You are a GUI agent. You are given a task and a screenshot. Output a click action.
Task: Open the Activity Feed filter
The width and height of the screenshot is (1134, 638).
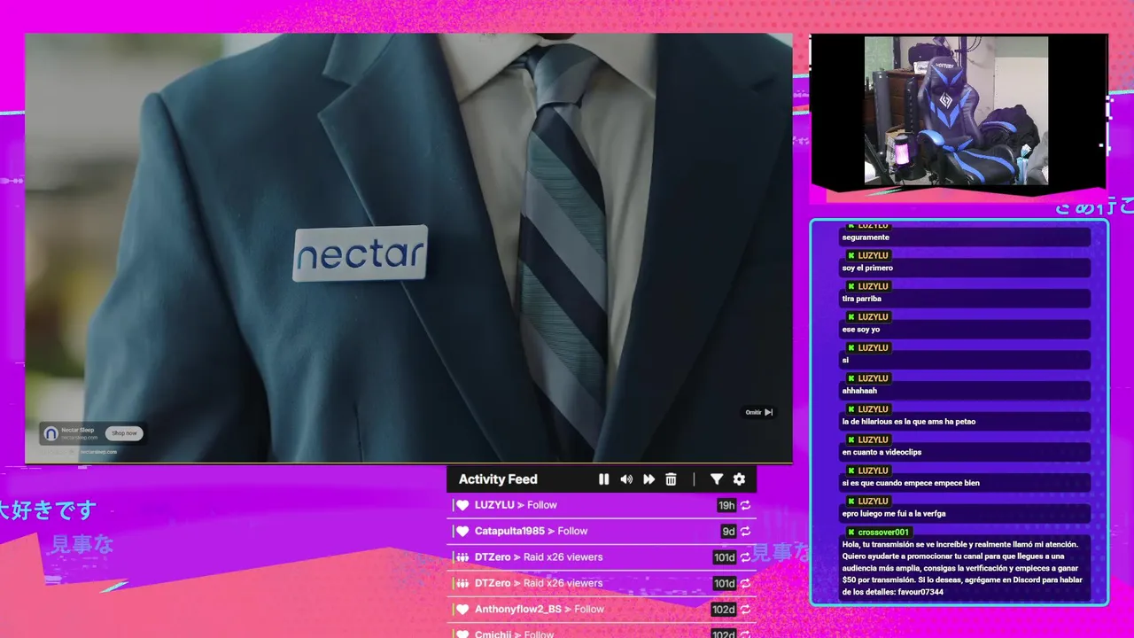(717, 479)
